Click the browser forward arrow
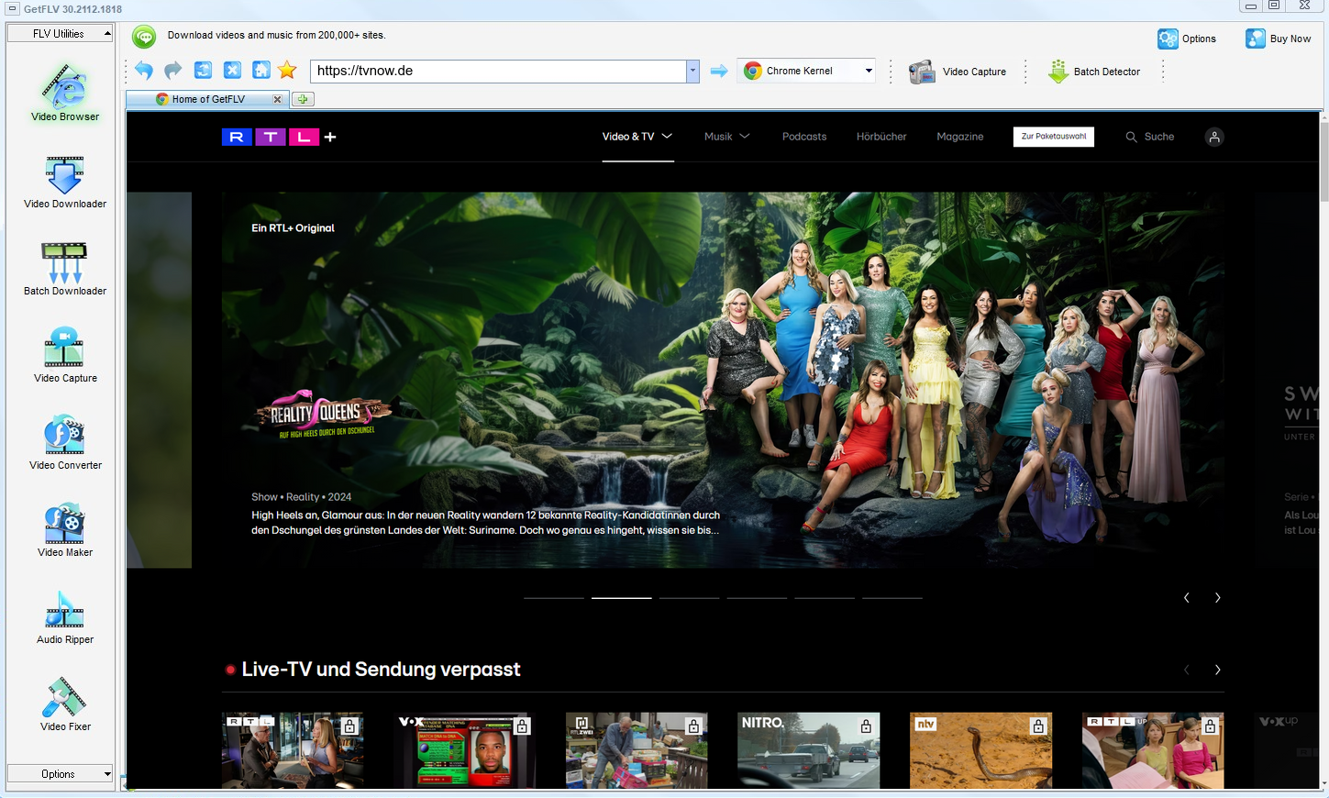Screen dimensions: 1329x798 pyautogui.click(x=173, y=71)
